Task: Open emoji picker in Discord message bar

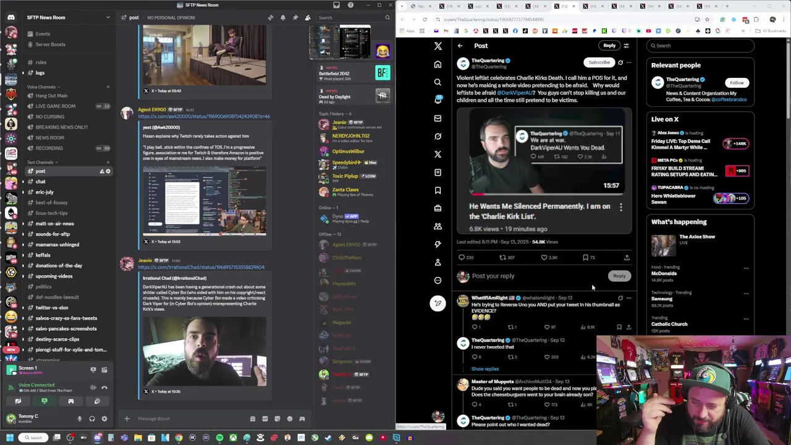Action: pyautogui.click(x=289, y=419)
